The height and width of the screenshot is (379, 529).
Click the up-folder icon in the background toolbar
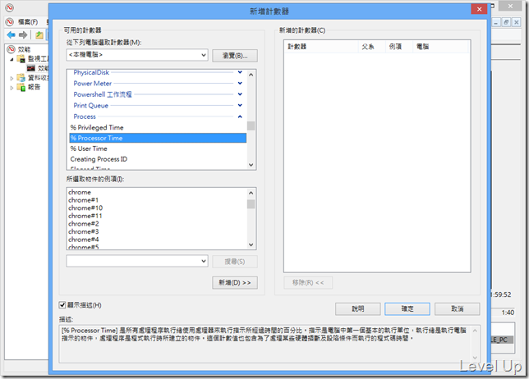[x=39, y=34]
